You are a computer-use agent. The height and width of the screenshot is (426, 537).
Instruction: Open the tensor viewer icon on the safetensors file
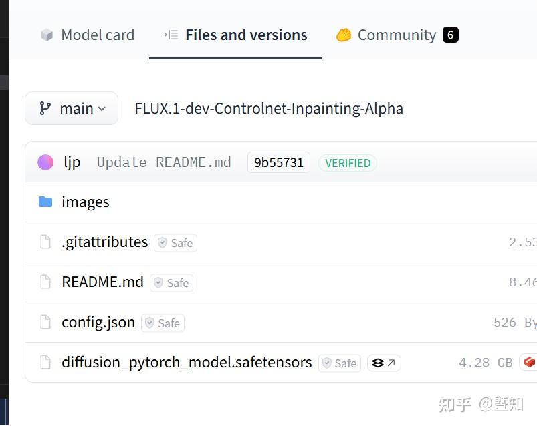(x=383, y=363)
